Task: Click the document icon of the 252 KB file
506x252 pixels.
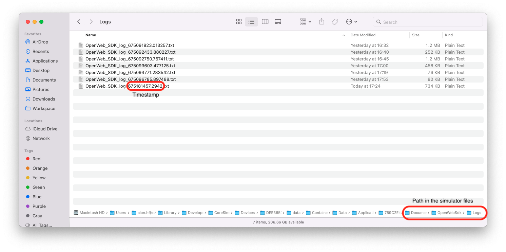Action: click(81, 52)
